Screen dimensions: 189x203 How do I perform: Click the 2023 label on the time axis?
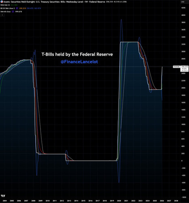pos(140,201)
